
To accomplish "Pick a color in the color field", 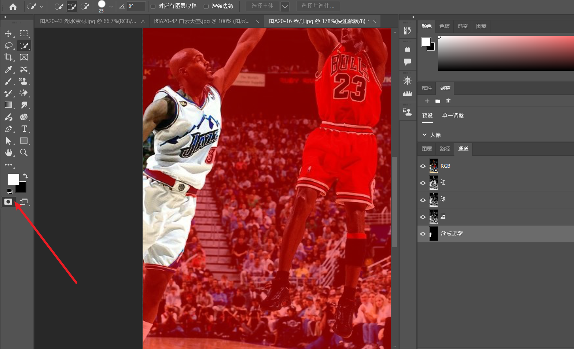I will pyautogui.click(x=506, y=53).
